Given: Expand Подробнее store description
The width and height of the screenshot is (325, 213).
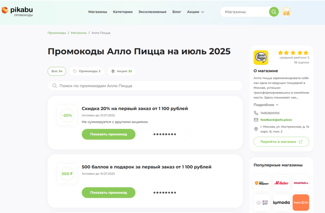Looking at the screenshot, I should pyautogui.click(x=266, y=105).
